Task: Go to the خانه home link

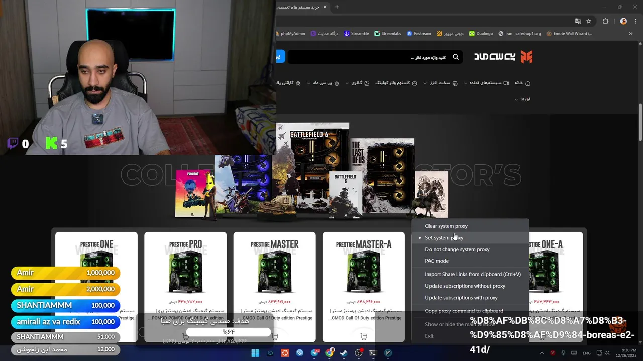Action: click(x=522, y=83)
